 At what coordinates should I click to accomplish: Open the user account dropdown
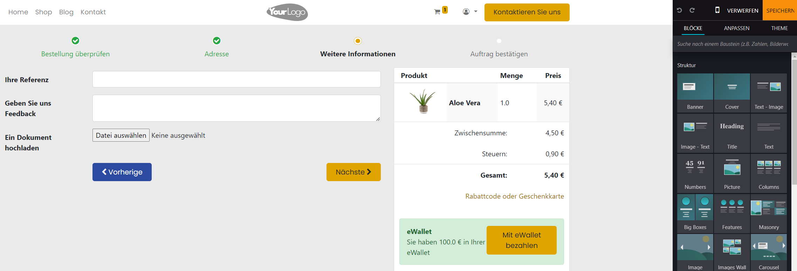tap(470, 12)
